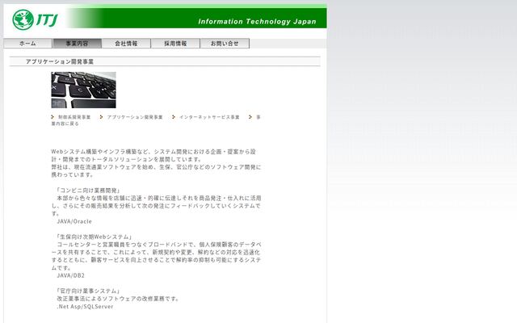Click the 事業内容に戻る link
This screenshot has height=323, width=517.
coord(65,124)
